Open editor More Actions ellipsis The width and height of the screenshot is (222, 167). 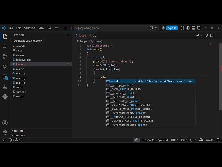217,35
